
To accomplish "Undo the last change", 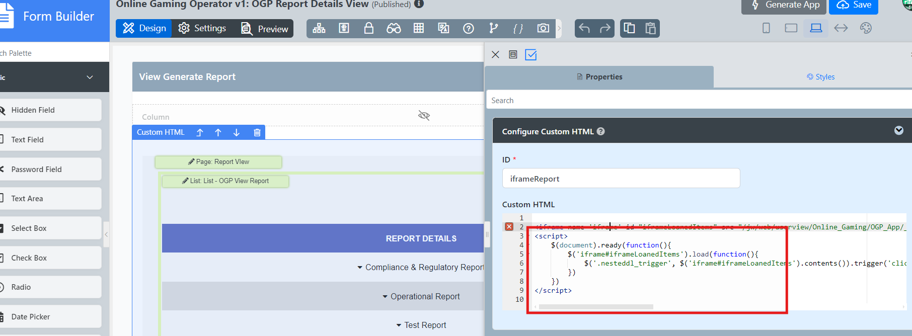I will click(584, 28).
